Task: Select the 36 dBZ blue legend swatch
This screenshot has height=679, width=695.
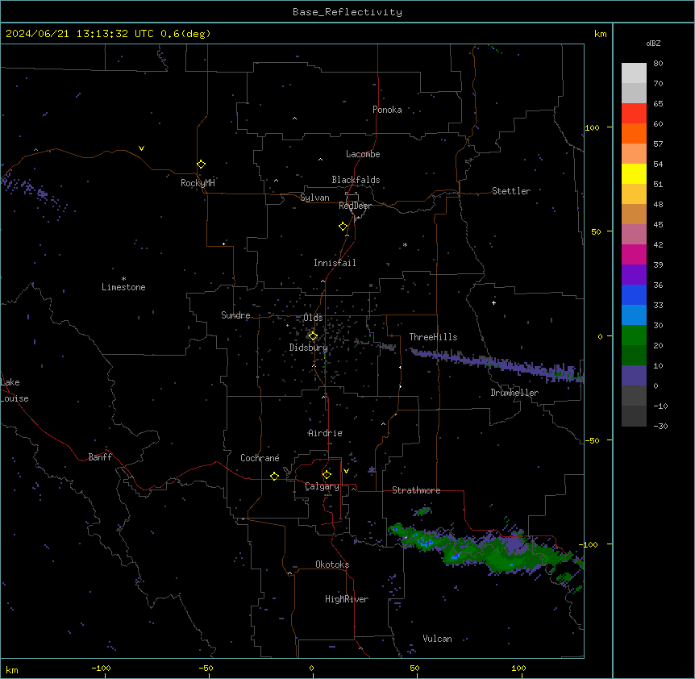Action: 634,294
